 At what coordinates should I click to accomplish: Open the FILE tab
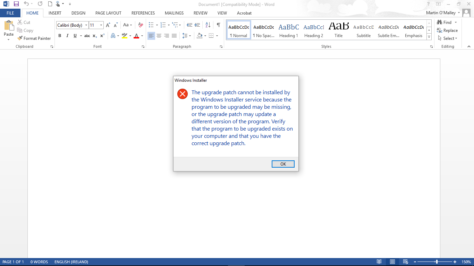click(10, 13)
